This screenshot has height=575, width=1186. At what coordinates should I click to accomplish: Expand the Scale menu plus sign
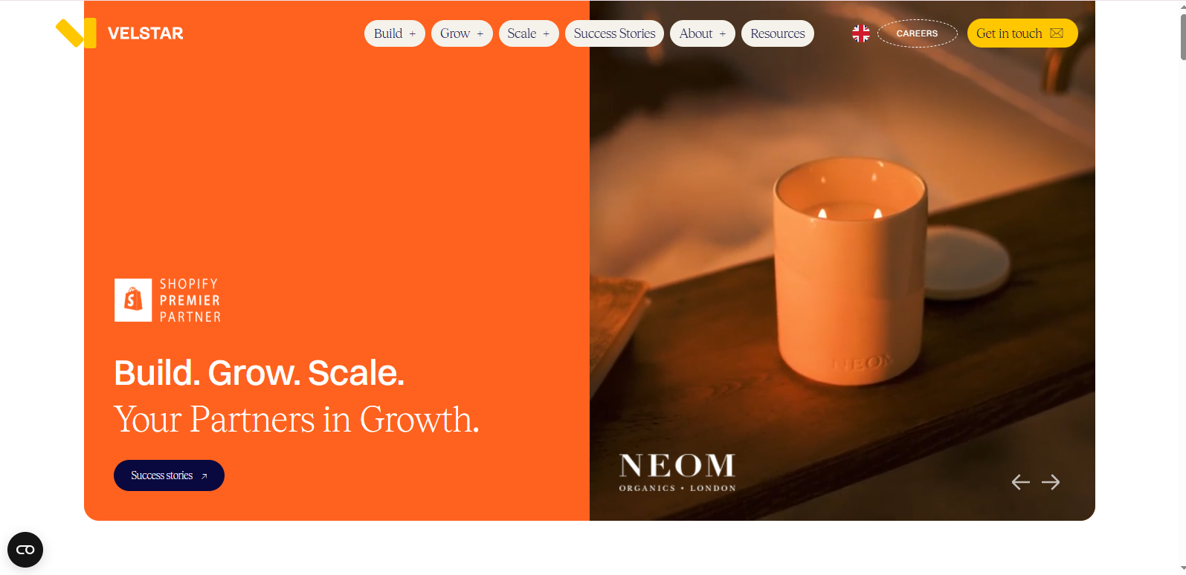pos(547,34)
